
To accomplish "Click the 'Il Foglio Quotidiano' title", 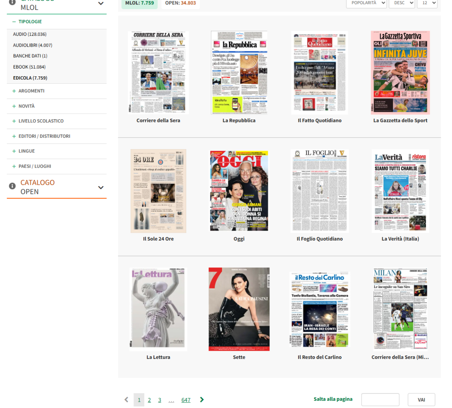I will tap(320, 239).
